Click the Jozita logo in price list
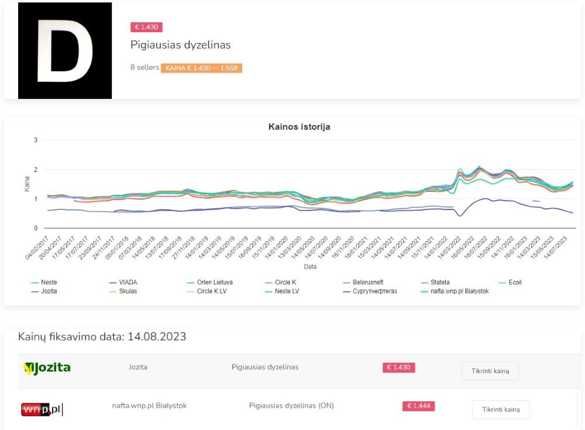 coord(47,368)
